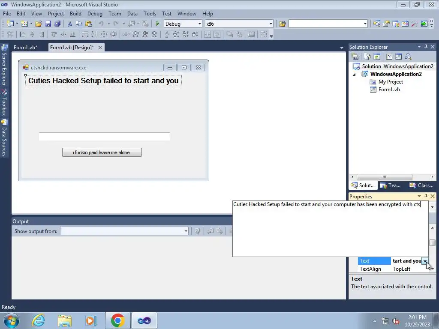Open the Find combo box dropdown arrow
439x329 pixels.
(365, 24)
